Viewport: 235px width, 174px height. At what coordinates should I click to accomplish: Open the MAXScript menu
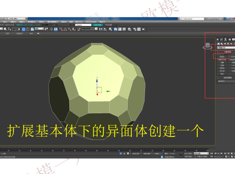click(91, 22)
